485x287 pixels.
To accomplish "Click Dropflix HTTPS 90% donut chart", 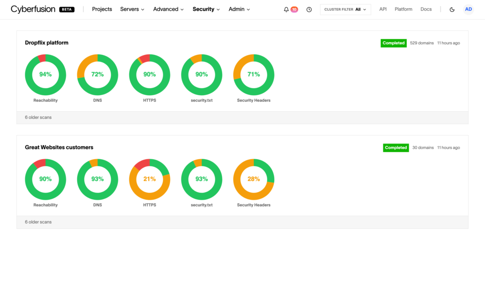I will [x=149, y=75].
